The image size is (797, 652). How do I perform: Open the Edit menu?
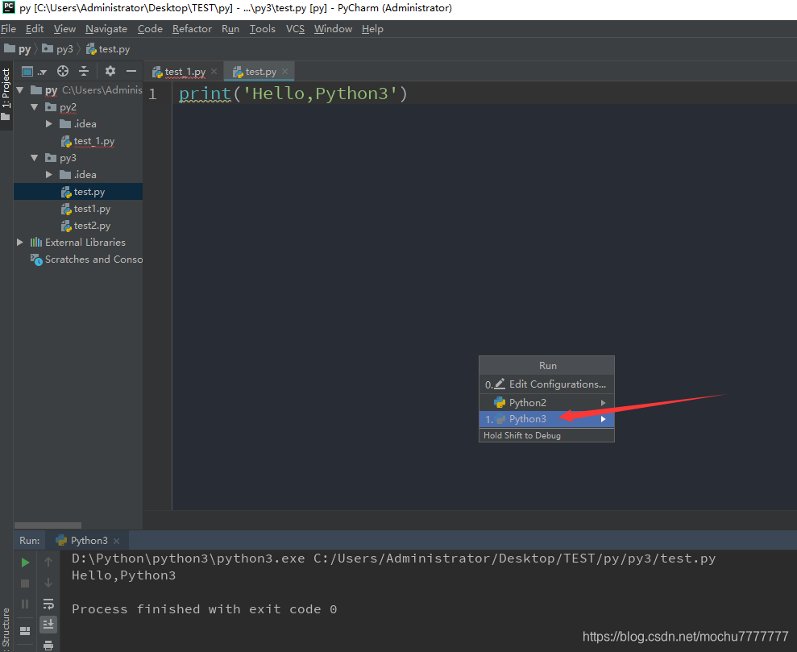point(35,29)
